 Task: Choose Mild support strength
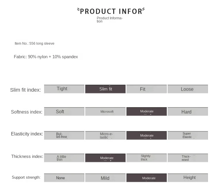tap(105, 178)
